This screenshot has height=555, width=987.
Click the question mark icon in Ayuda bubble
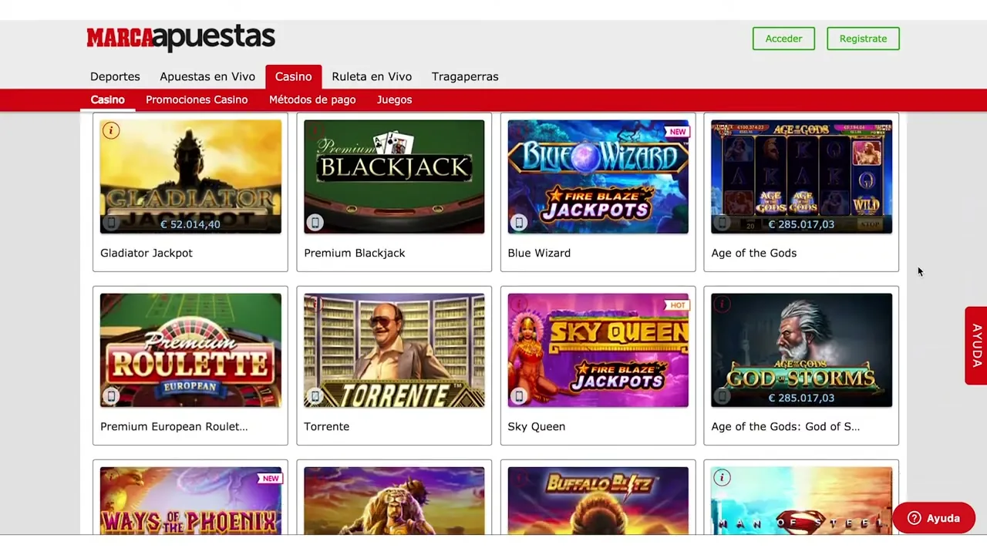[915, 518]
